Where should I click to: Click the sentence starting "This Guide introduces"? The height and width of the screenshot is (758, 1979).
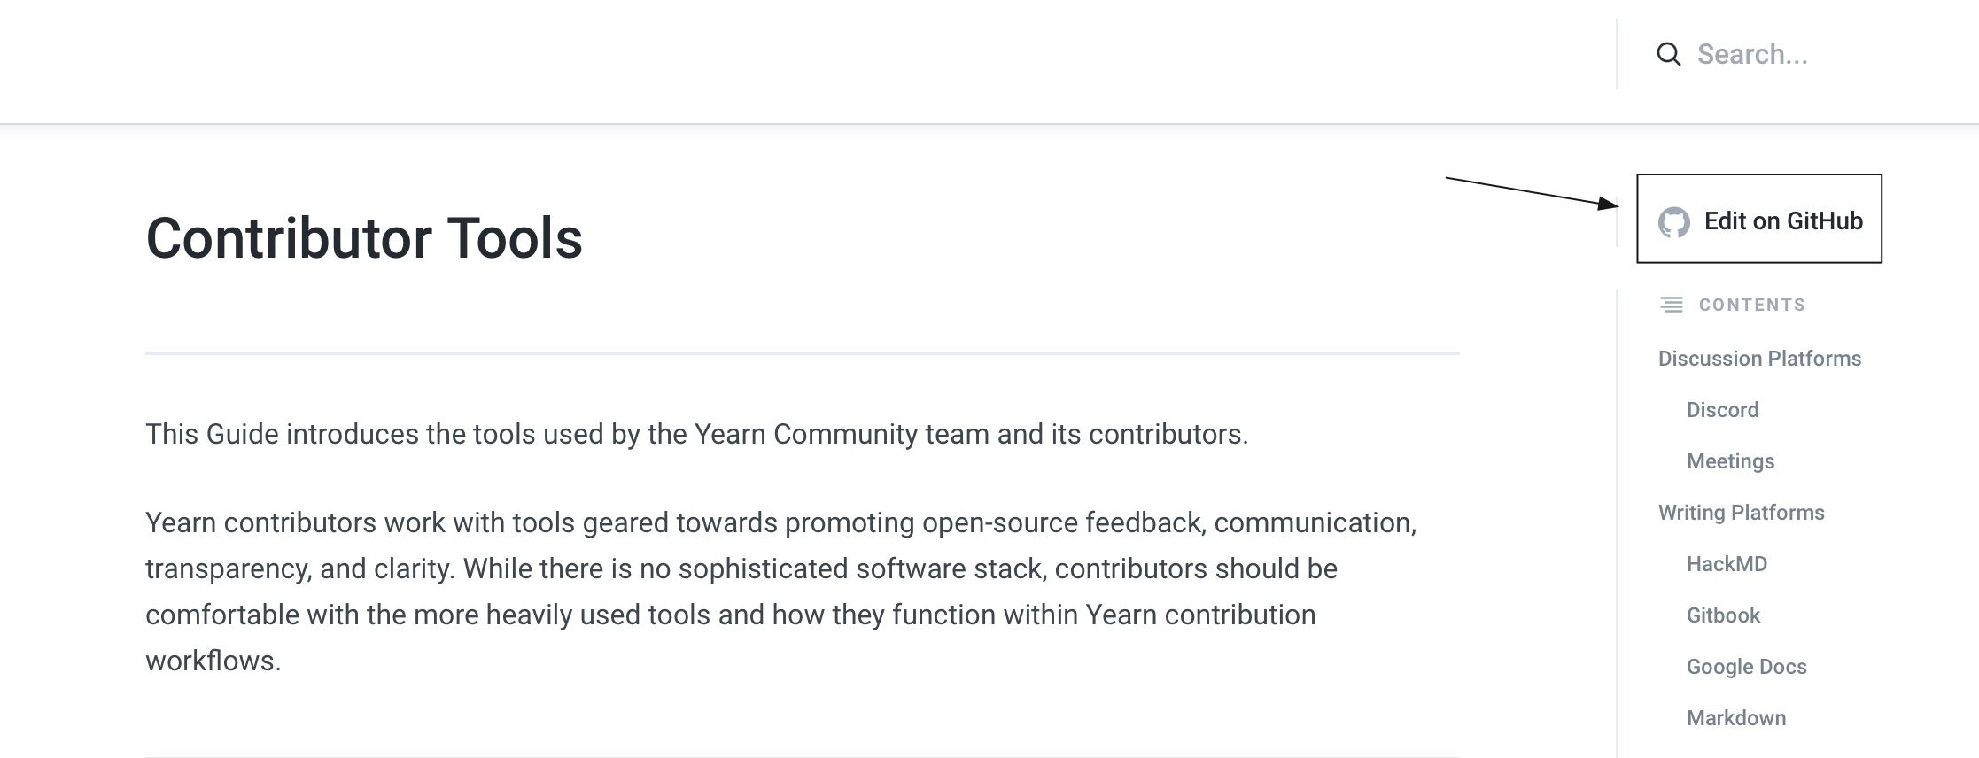(696, 434)
